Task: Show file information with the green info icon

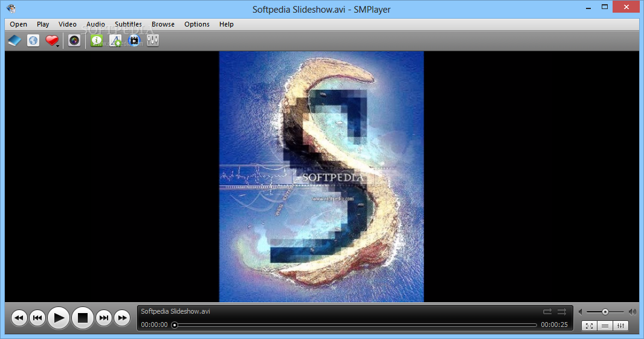Action: (97, 40)
